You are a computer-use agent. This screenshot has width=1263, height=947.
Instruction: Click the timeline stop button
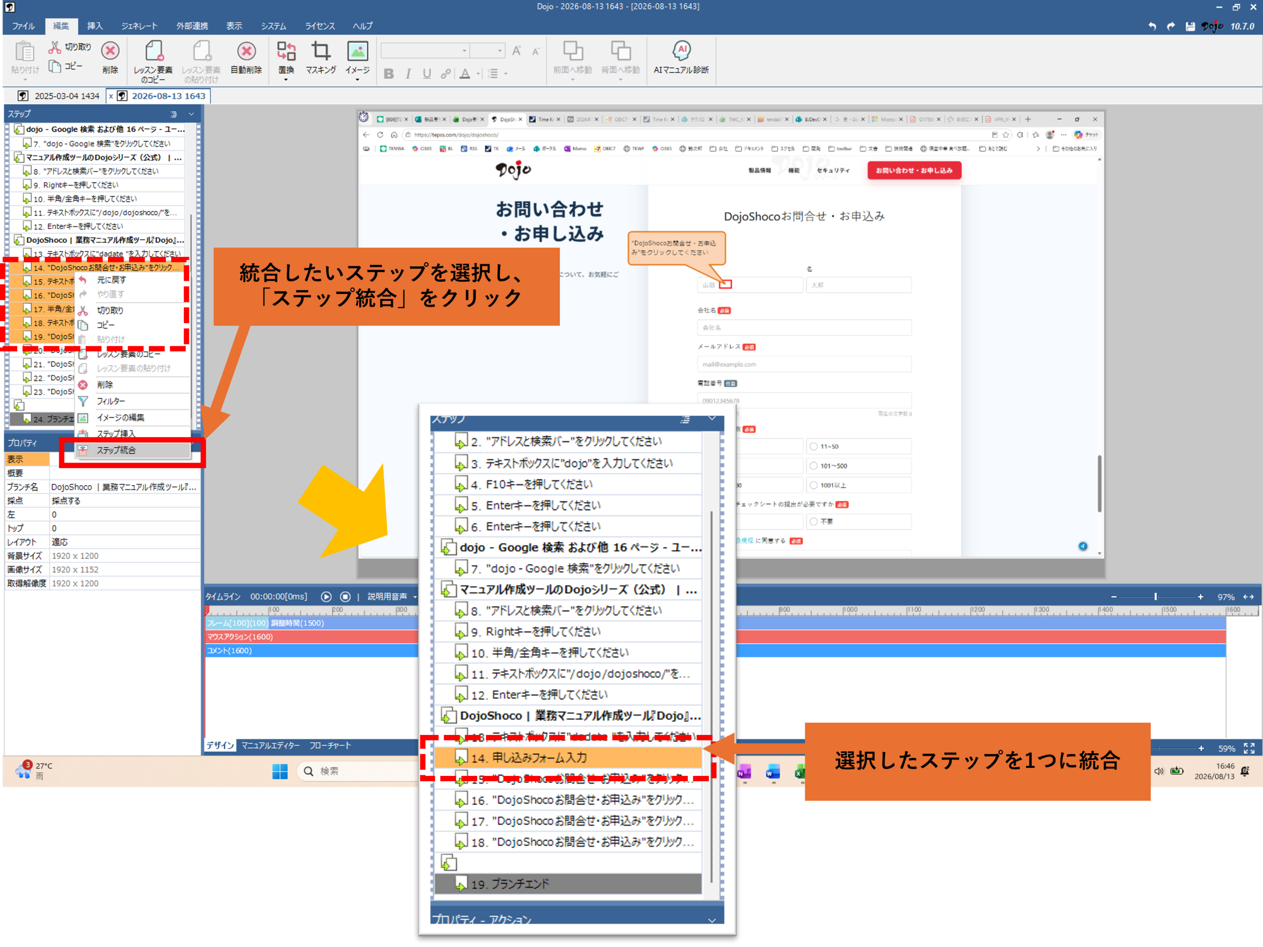tap(345, 596)
